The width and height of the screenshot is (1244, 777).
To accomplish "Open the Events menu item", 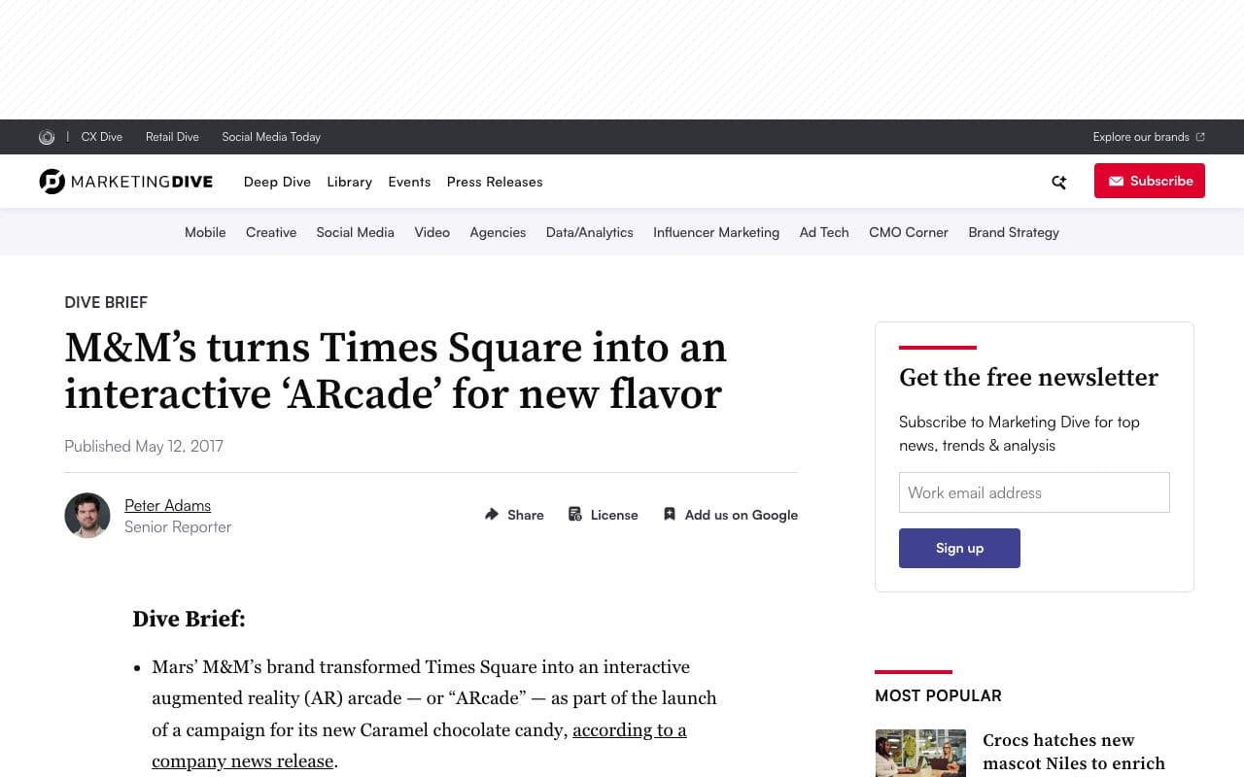I will pyautogui.click(x=409, y=182).
